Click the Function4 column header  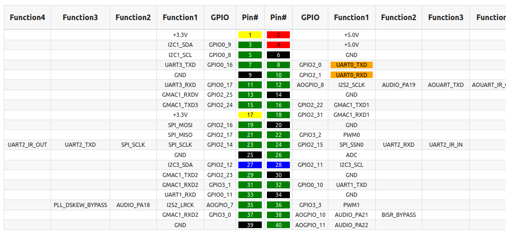27,18
